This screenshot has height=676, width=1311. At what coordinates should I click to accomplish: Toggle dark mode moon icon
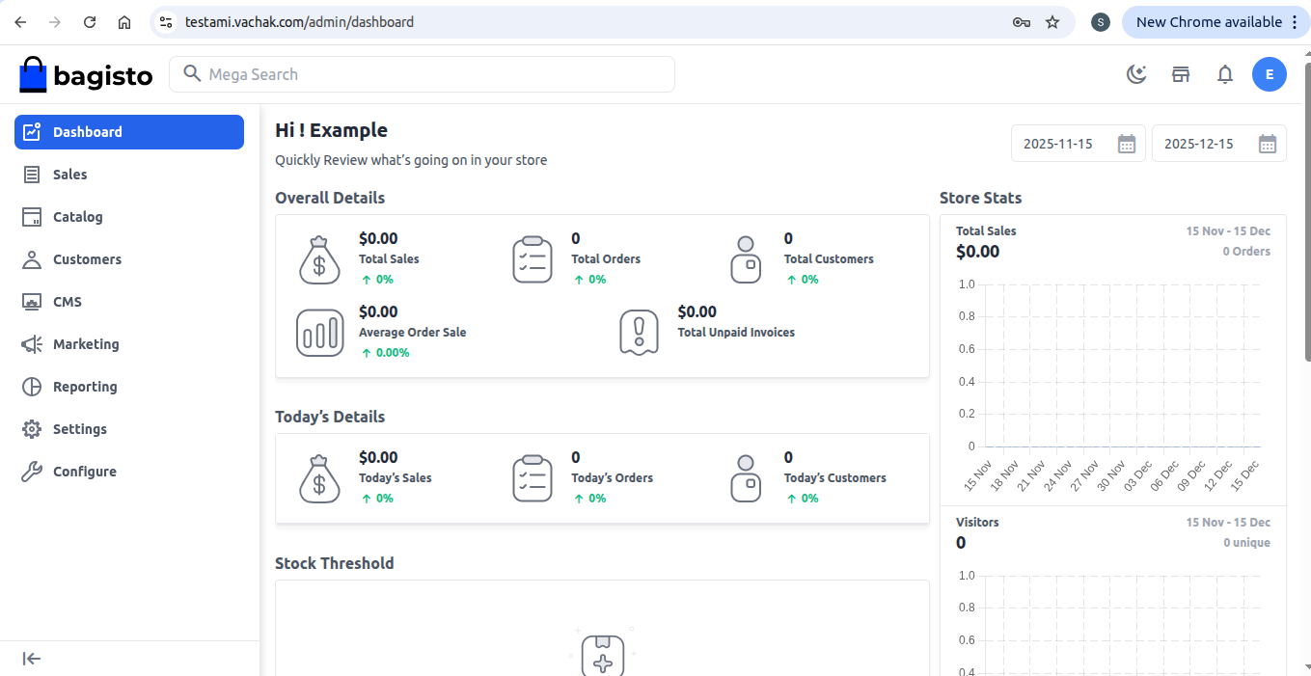[1137, 74]
